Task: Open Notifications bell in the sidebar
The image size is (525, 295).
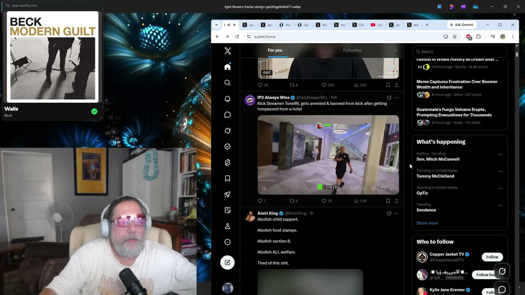Action: coord(228,99)
